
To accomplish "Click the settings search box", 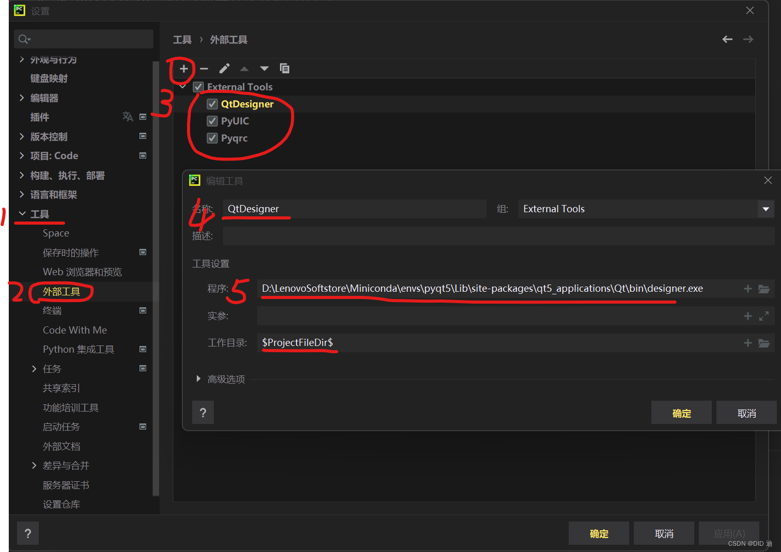I will (84, 39).
